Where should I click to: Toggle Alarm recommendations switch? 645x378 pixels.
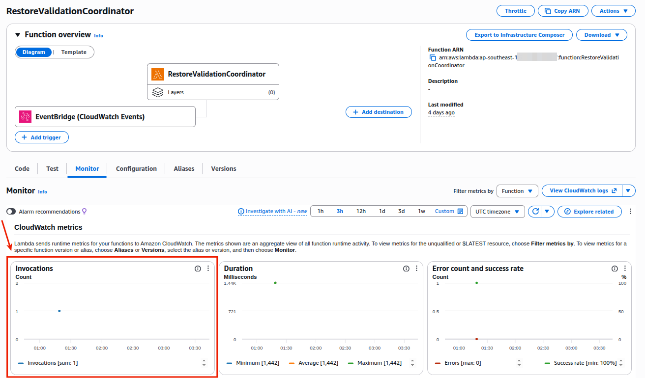click(x=11, y=212)
